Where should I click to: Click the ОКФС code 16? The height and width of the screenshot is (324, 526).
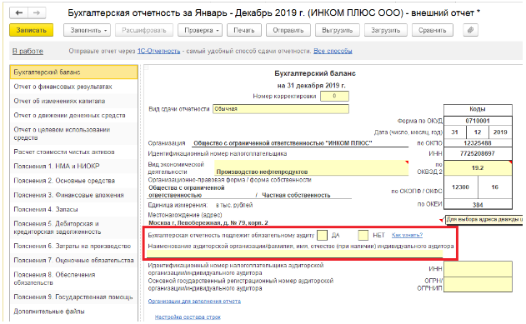click(495, 187)
